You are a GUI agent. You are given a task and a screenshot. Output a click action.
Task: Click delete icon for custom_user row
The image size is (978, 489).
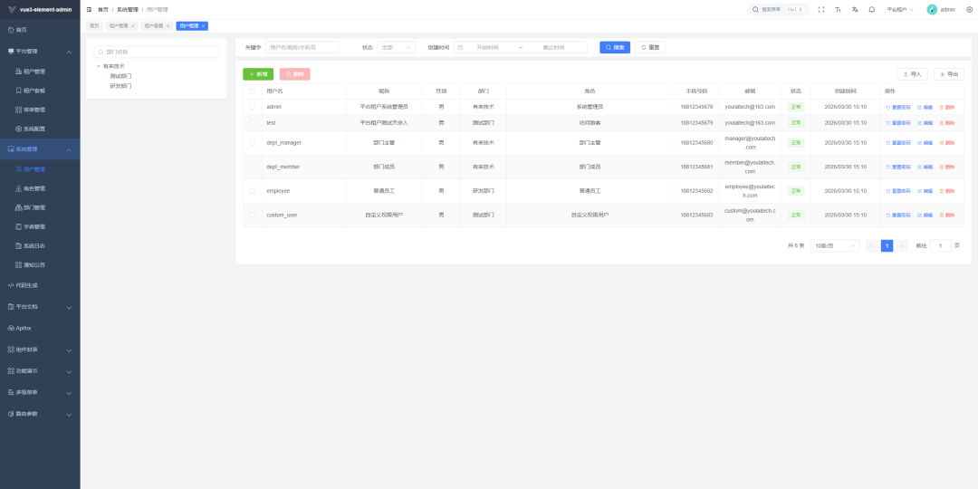click(x=946, y=216)
